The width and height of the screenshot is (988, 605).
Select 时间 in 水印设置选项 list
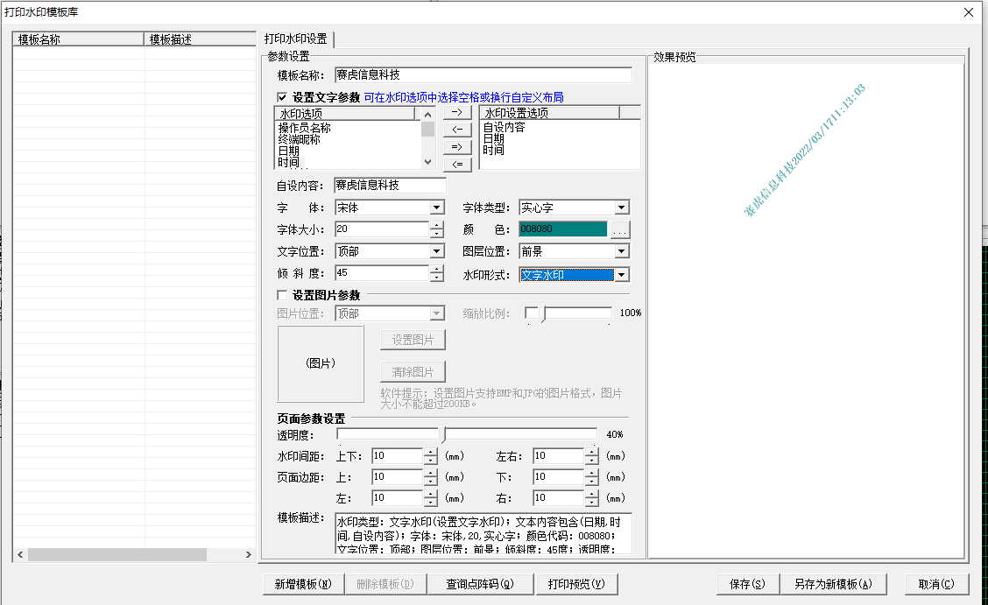point(493,150)
